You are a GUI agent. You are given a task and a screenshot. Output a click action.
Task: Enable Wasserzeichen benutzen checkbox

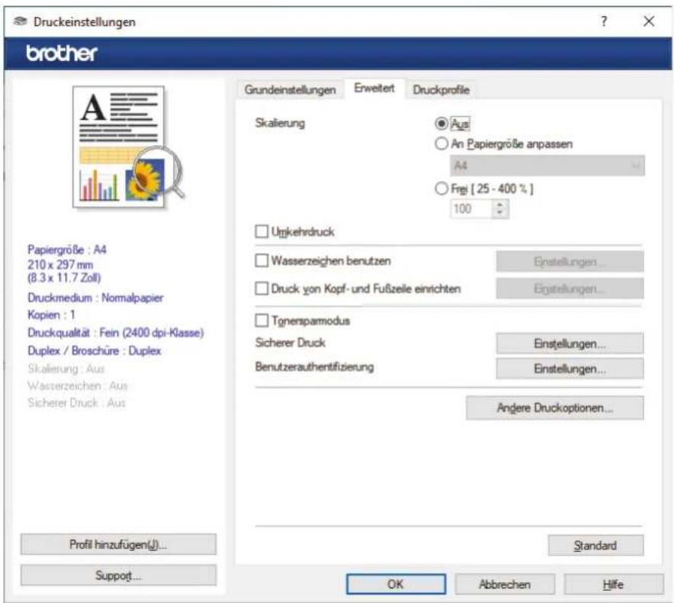[x=262, y=261]
